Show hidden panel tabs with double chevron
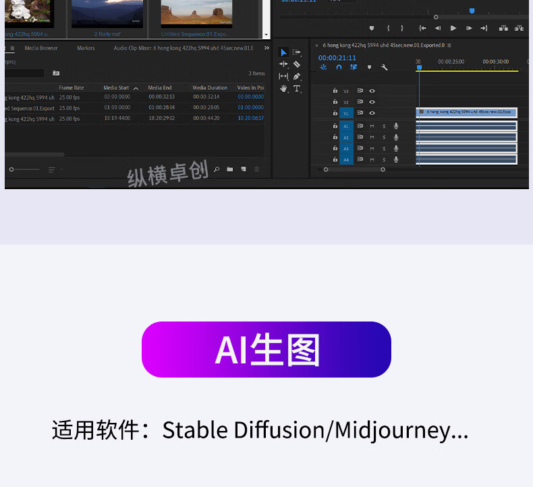 (267, 48)
